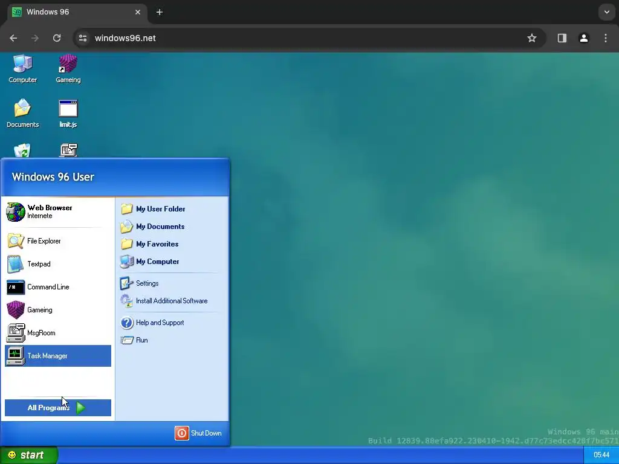
Task: Click the Settings checklist icon
Action: click(x=127, y=283)
